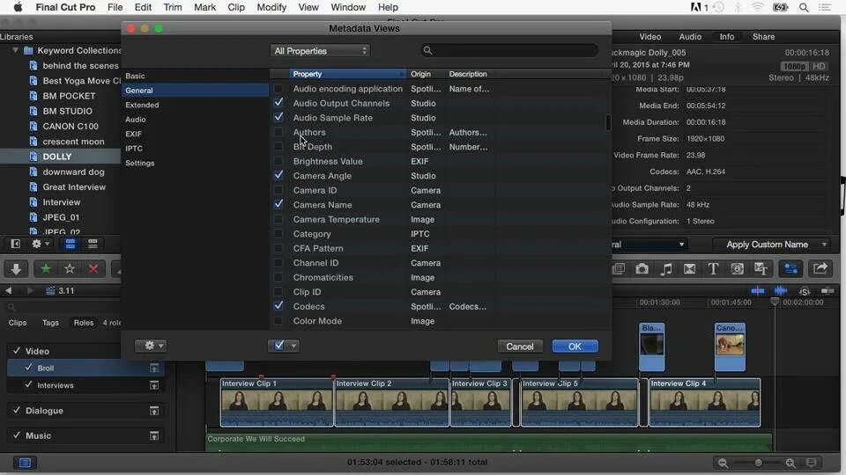
Task: Open the Clip menu
Action: [x=236, y=8]
